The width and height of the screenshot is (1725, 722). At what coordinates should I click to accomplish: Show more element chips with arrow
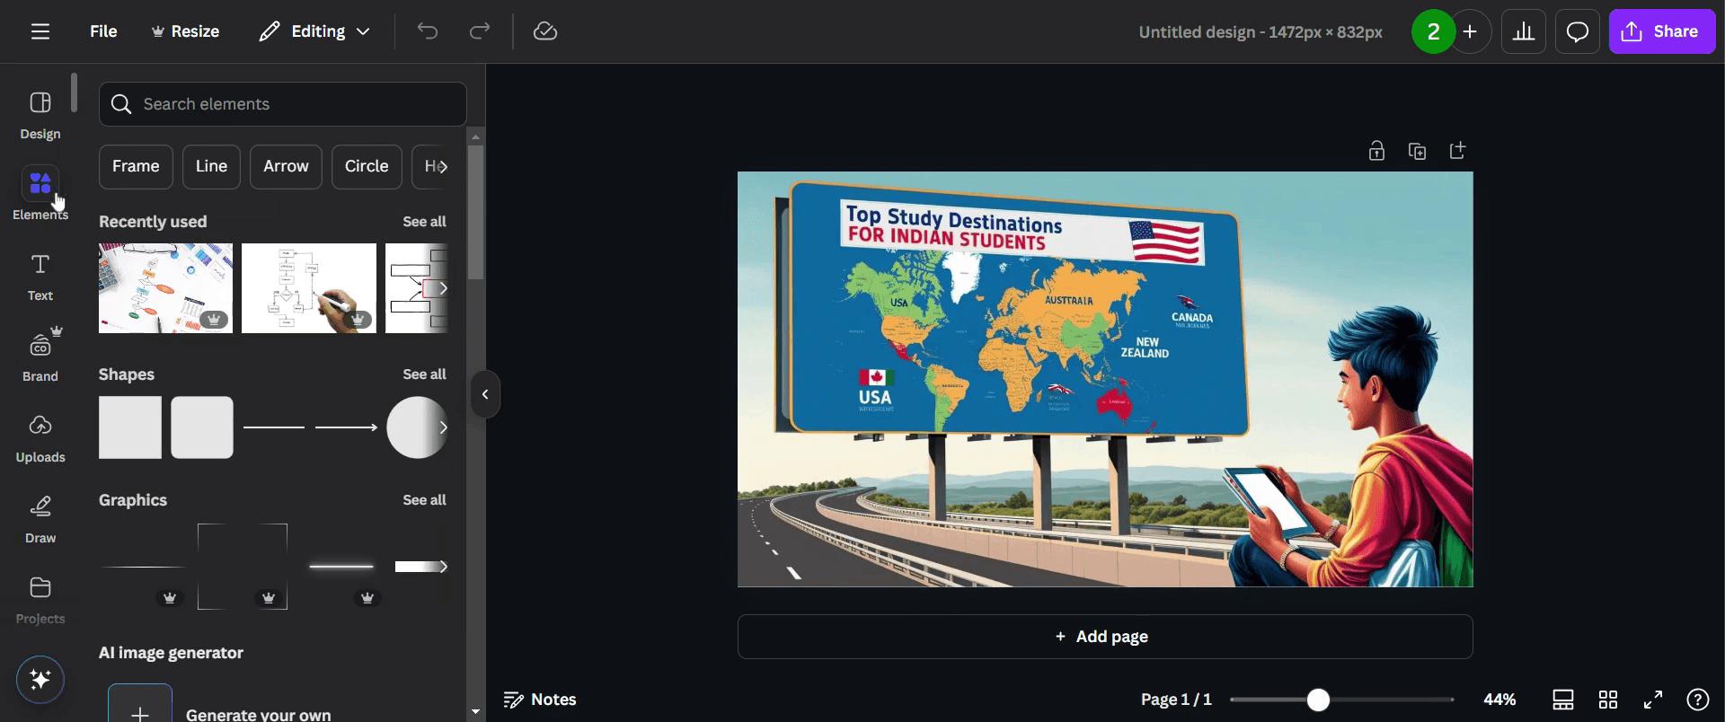click(x=442, y=167)
